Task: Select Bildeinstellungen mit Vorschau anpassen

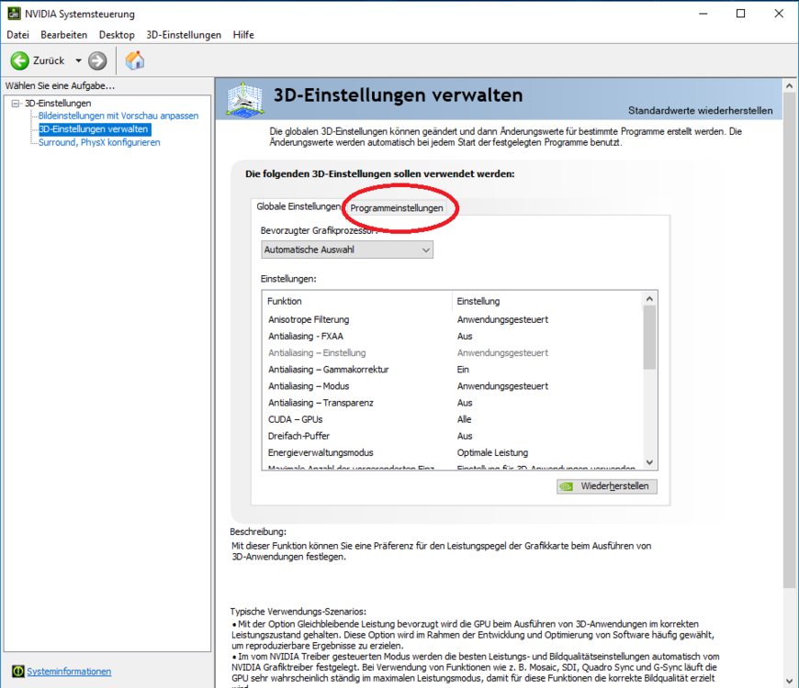Action: (x=118, y=117)
